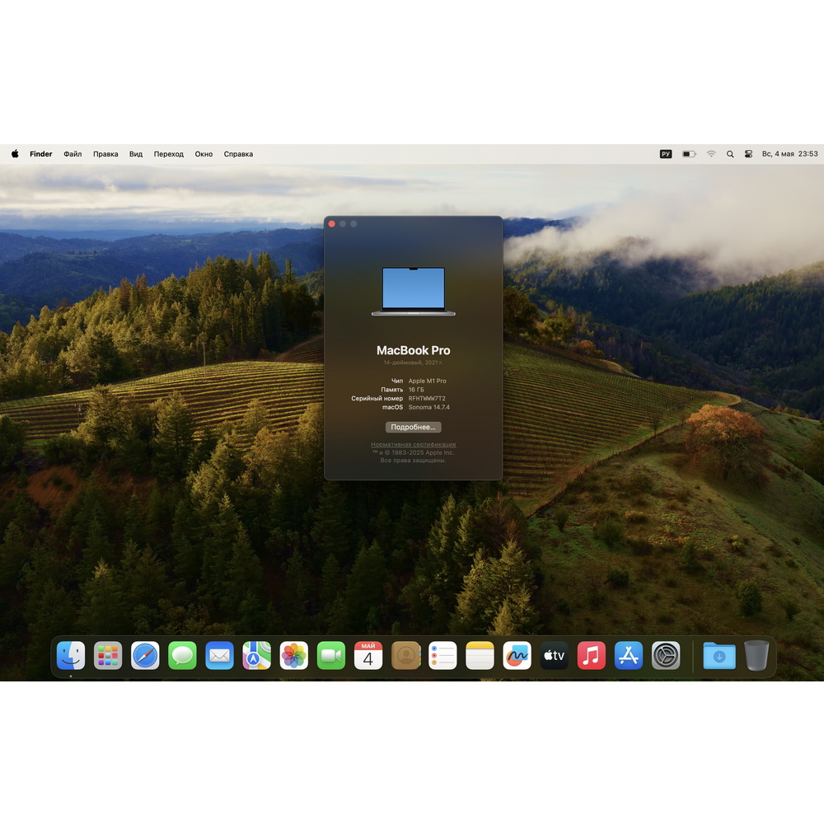Click the 16 ГБ memory value
Screen dimensions: 824x824
pyautogui.click(x=416, y=390)
